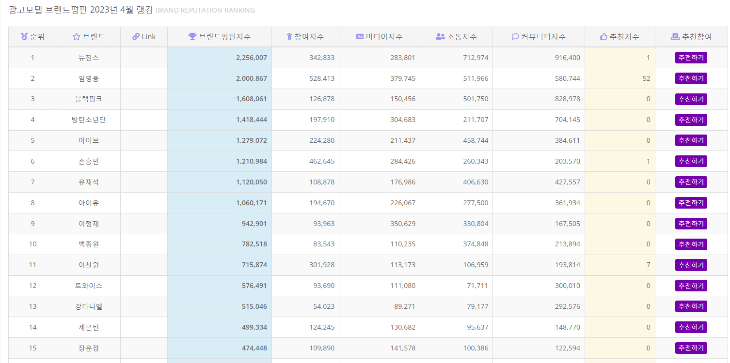The width and height of the screenshot is (730, 363).
Task: Click reputation score 1,279,072
Action: coord(252,140)
